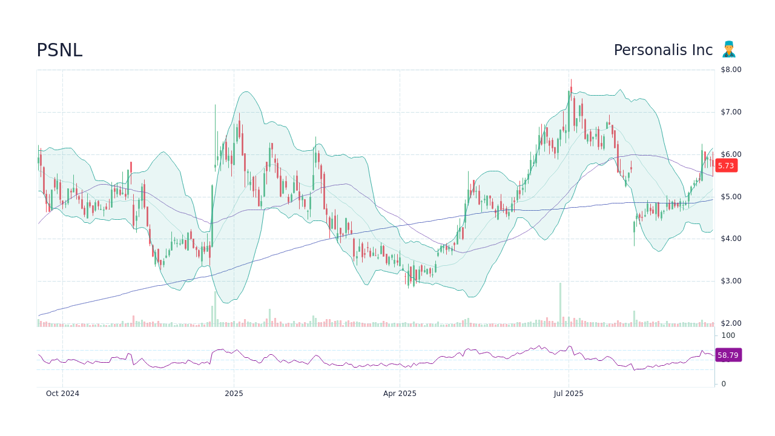This screenshot has height=436, width=775.
Task: Select the PSNL ticker heading
Action: (x=60, y=50)
